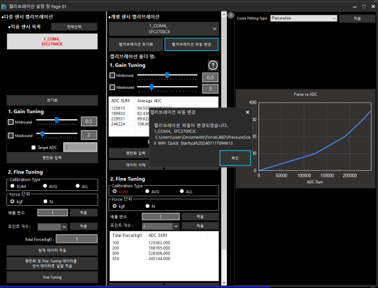This screenshot has height=288, width=378.
Task: Select red SUM radio in individual sensor panel
Action: 114,191
